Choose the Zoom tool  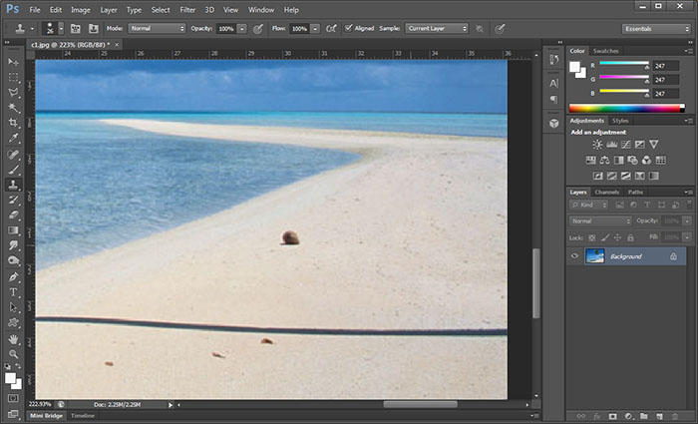pos(13,353)
